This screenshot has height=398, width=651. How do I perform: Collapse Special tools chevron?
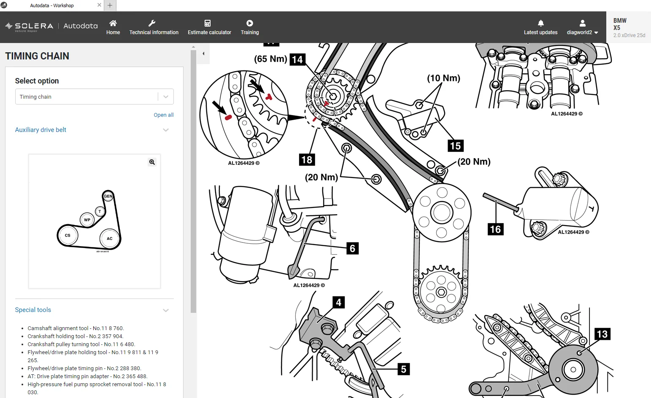pyautogui.click(x=166, y=310)
